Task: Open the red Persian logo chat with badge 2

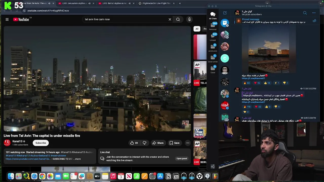Action: (x=225, y=105)
